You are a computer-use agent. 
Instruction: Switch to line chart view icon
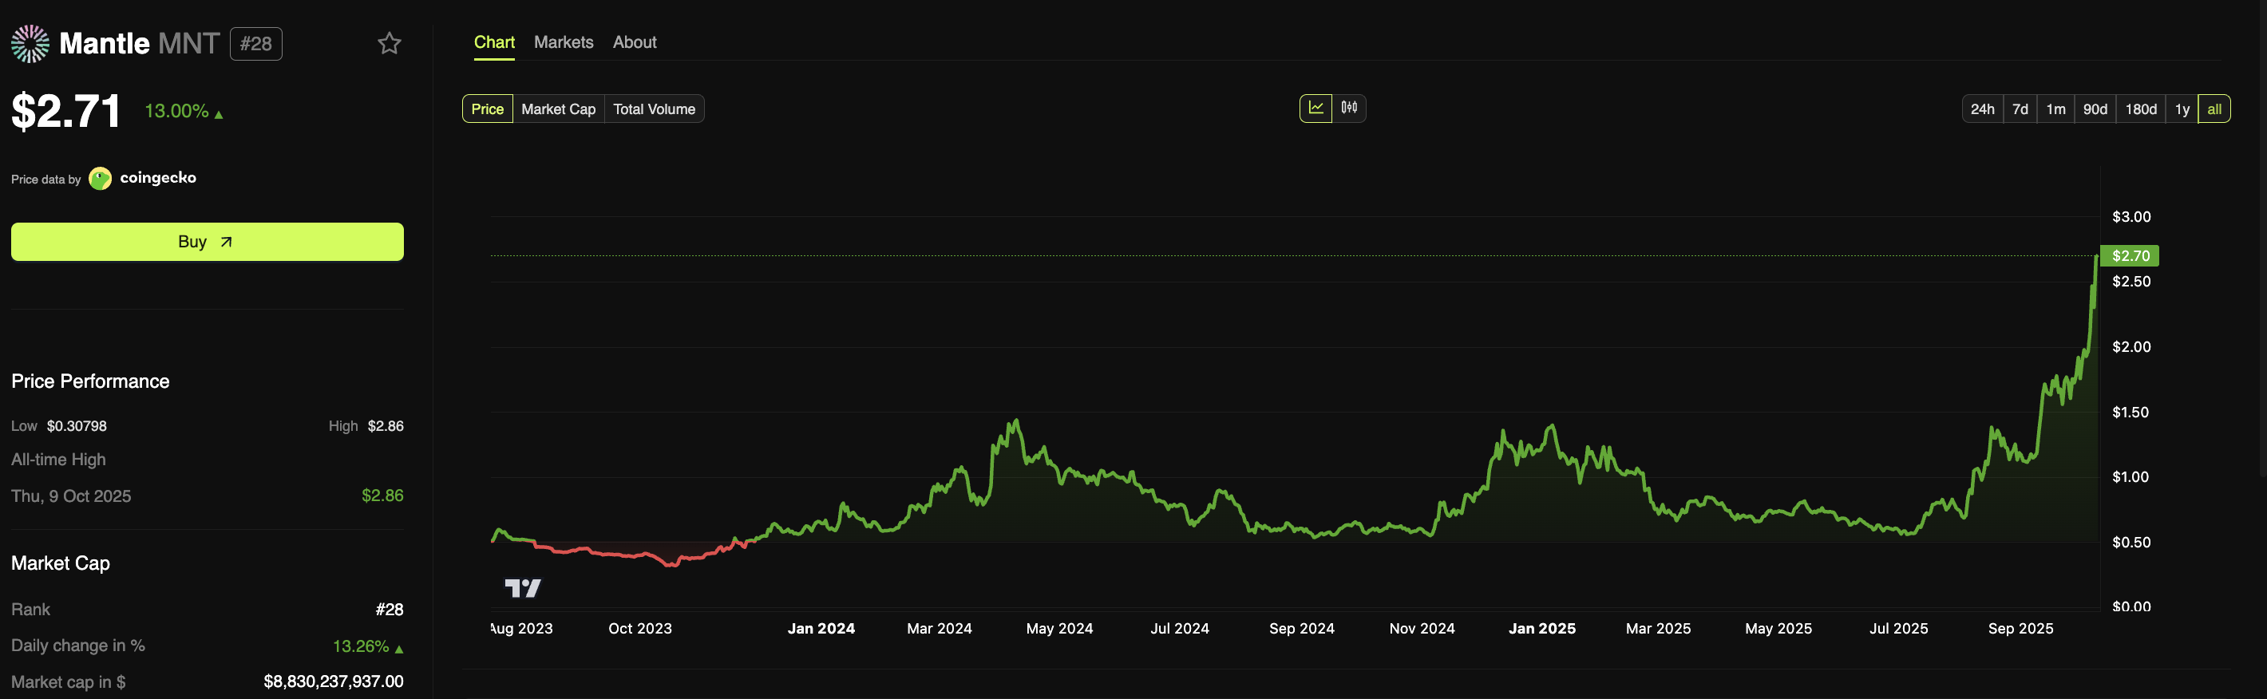(x=1315, y=109)
